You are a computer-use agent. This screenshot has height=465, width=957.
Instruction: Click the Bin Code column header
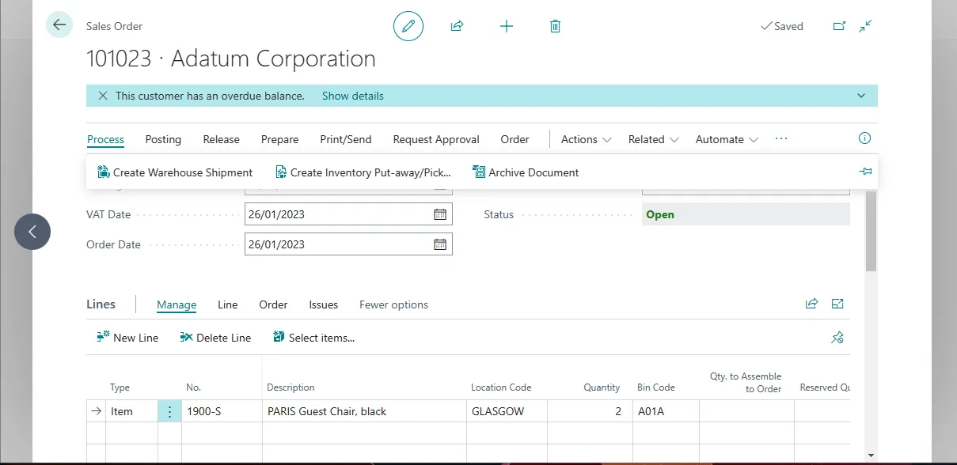656,387
